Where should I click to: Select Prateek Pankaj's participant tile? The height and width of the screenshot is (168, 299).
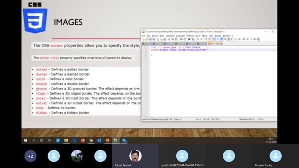[275, 156]
